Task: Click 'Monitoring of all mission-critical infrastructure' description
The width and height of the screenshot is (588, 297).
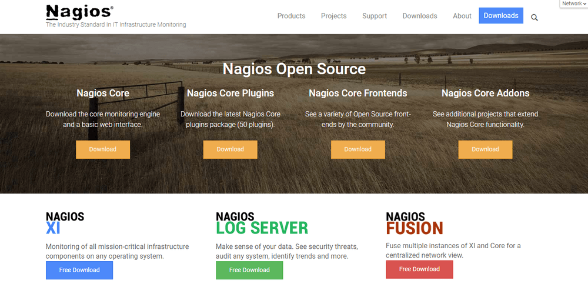Action: point(118,251)
